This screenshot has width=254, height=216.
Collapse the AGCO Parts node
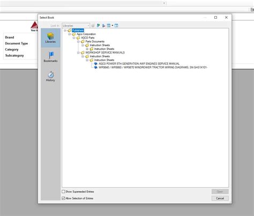[74, 38]
